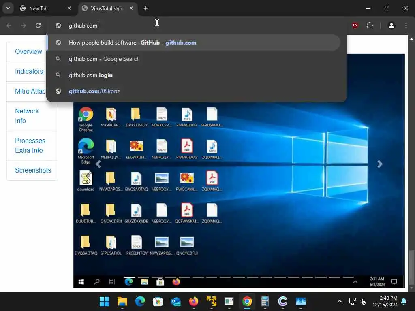The height and width of the screenshot is (311, 415).
Task: Open network status tray icon
Action: [x=352, y=301]
